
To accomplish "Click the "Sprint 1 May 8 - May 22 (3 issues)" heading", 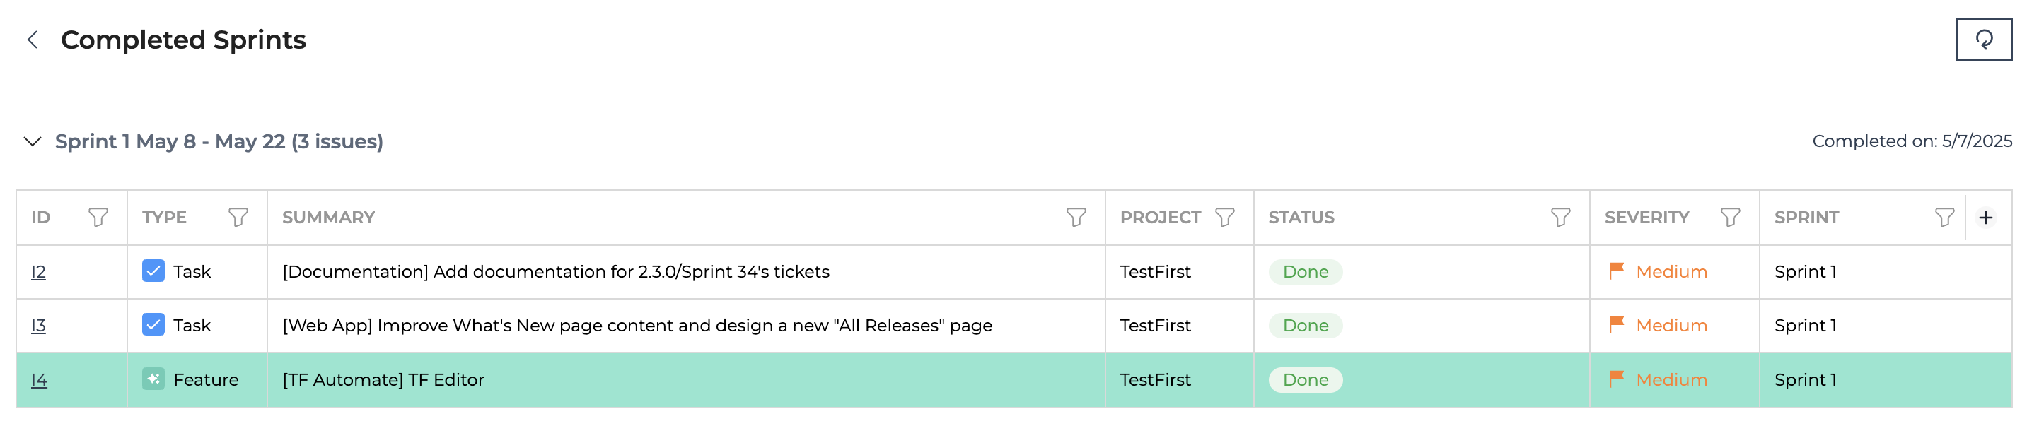I will point(219,141).
